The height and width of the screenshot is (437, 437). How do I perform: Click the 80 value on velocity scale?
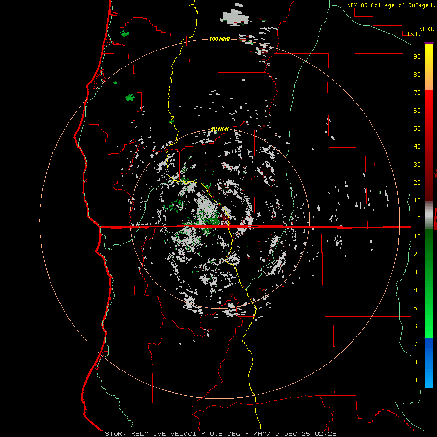click(417, 74)
